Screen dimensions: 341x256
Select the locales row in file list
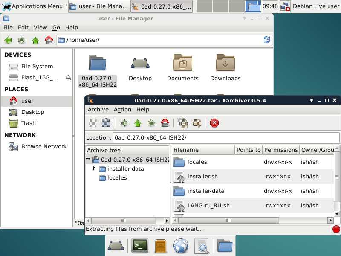[x=253, y=162]
